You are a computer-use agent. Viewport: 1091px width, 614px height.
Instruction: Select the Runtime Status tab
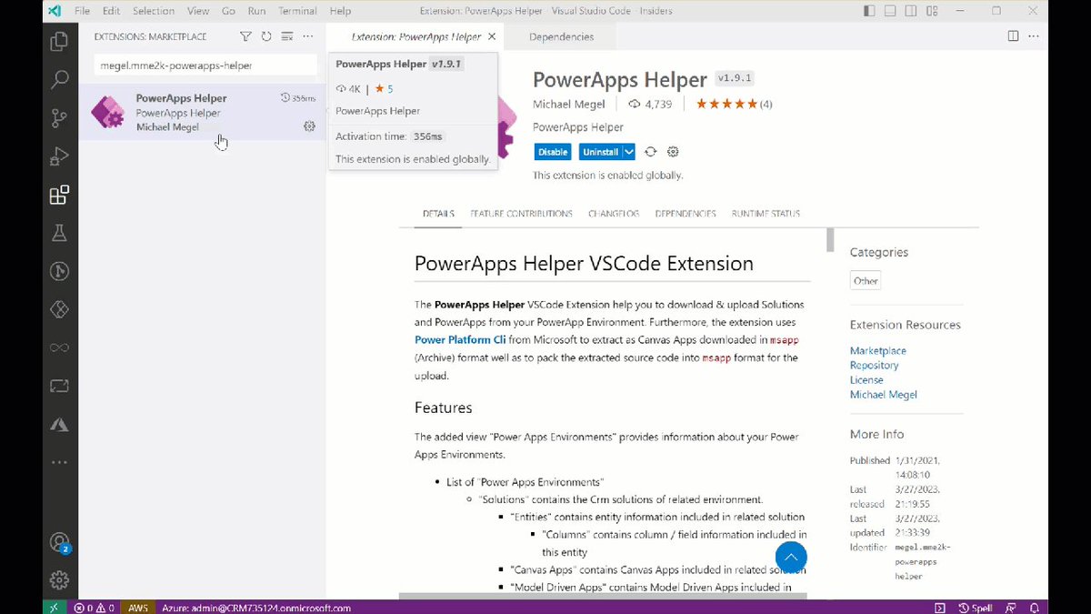[x=764, y=214]
